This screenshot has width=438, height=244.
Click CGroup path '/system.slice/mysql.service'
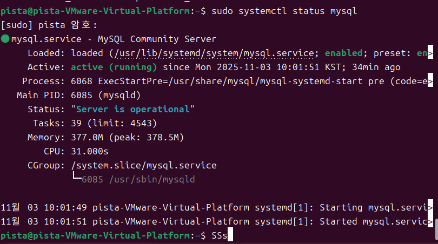(144, 165)
